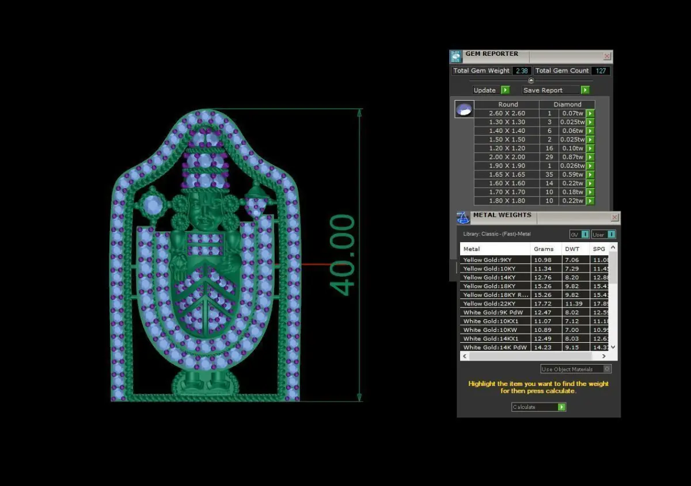Click the metal table's scroll up arrow
Viewport: 691px width, 486px height.
click(613, 247)
